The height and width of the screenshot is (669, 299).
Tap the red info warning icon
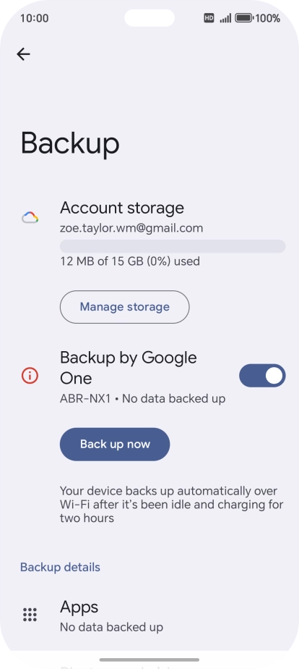tap(30, 376)
